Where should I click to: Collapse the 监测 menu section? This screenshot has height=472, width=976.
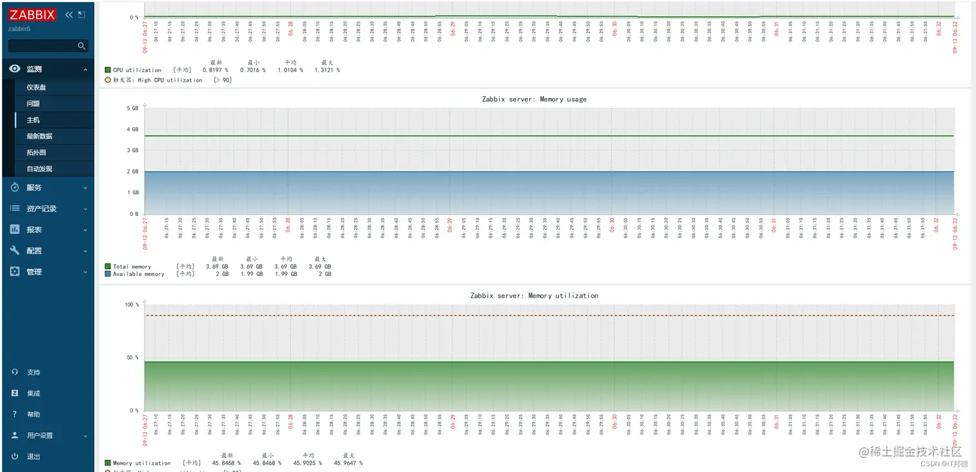85,69
